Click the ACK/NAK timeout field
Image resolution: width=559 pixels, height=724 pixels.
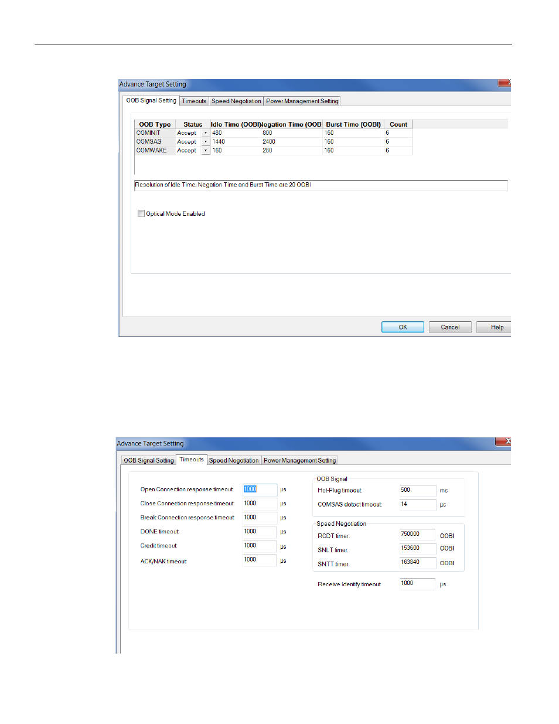coord(260,560)
